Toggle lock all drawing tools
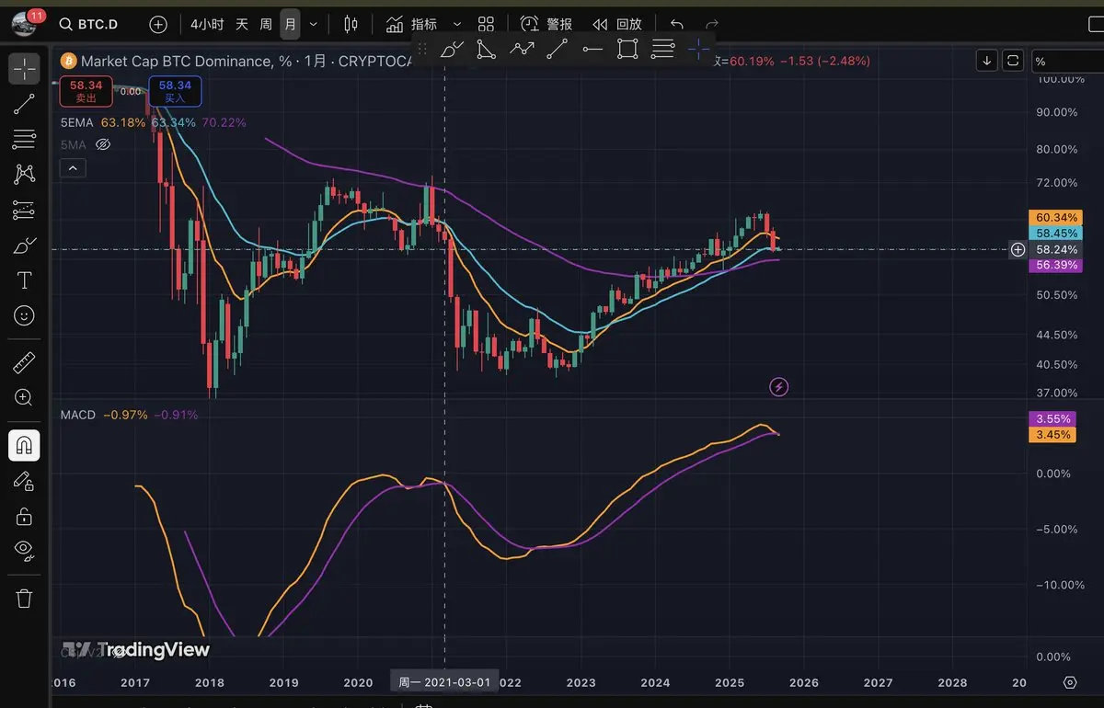Viewport: 1104px width, 708px height. [x=25, y=516]
